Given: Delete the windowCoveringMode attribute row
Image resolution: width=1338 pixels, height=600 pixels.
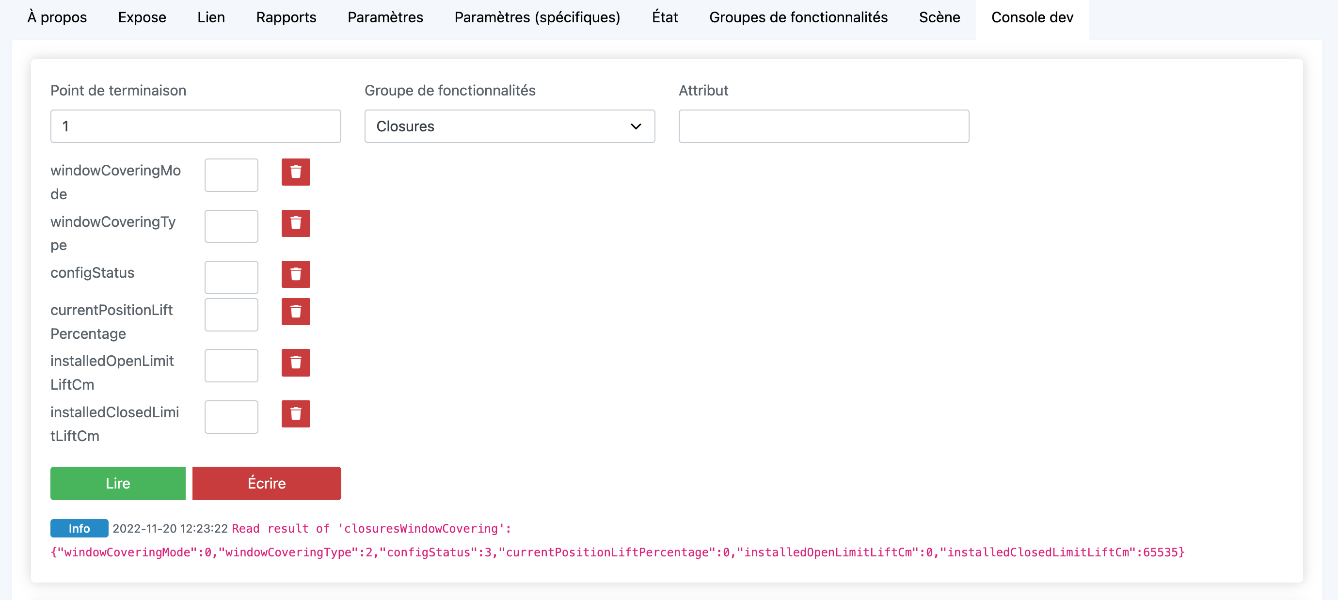Looking at the screenshot, I should point(296,172).
